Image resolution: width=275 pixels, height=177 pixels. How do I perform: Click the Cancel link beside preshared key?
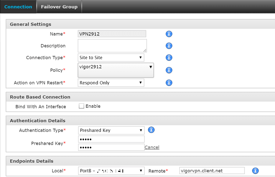pyautogui.click(x=152, y=147)
